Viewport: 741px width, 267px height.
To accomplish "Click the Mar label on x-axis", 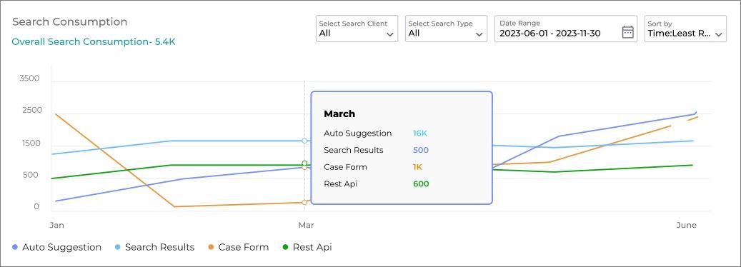I will tap(306, 226).
